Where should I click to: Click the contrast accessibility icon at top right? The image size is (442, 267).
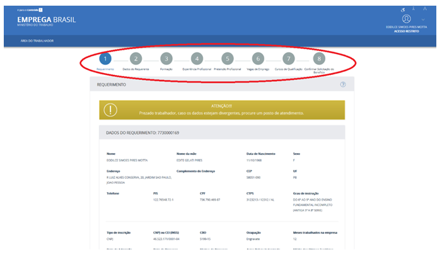coord(403,10)
